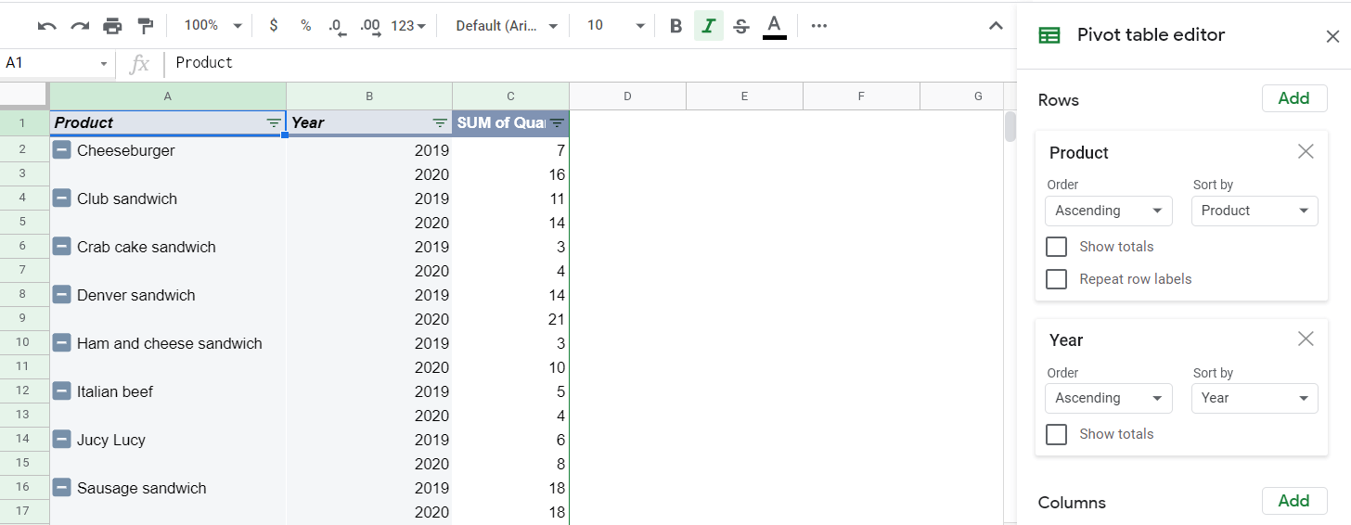
Task: Select the Jucy Lucy cell
Action: (x=168, y=439)
